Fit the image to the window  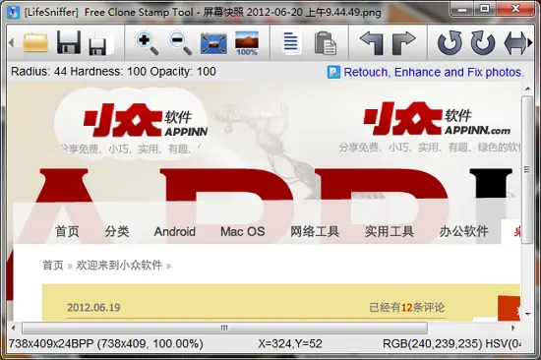213,43
